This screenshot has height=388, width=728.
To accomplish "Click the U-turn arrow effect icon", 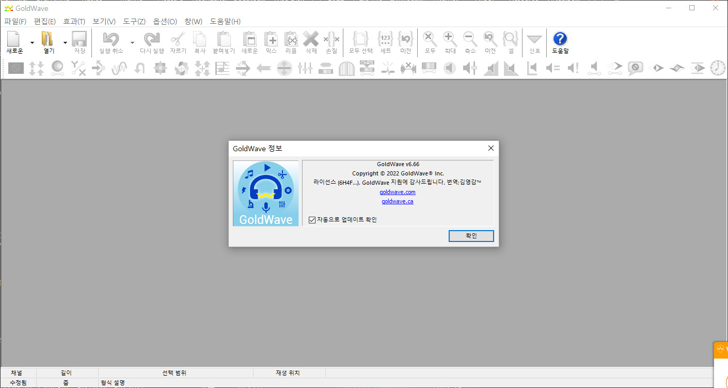I will 140,68.
